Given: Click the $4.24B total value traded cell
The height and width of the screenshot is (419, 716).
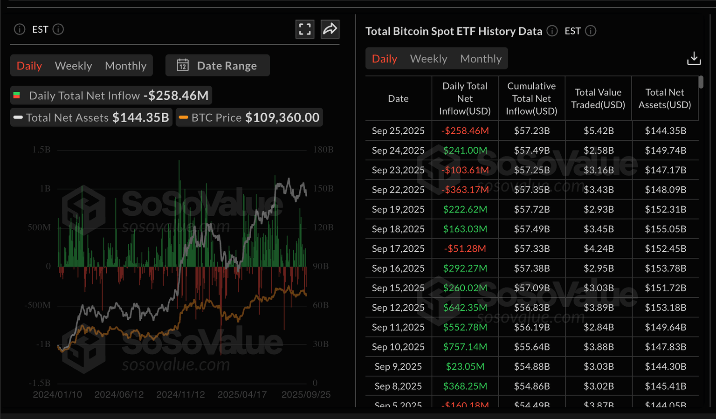Looking at the screenshot, I should pyautogui.click(x=599, y=249).
